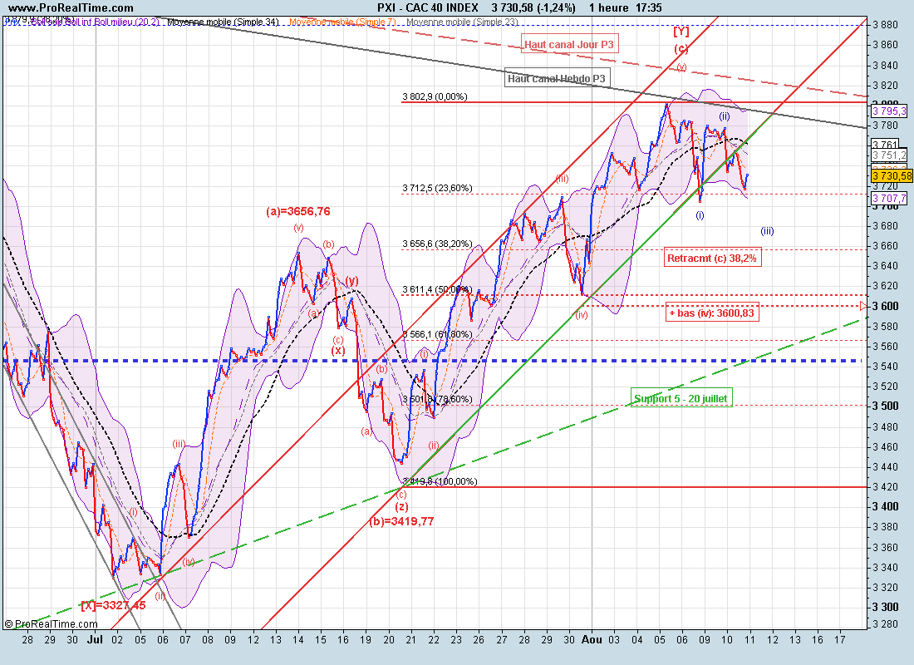This screenshot has width=914, height=665.
Task: Select the blue wave (iii) marker
Action: [x=766, y=231]
